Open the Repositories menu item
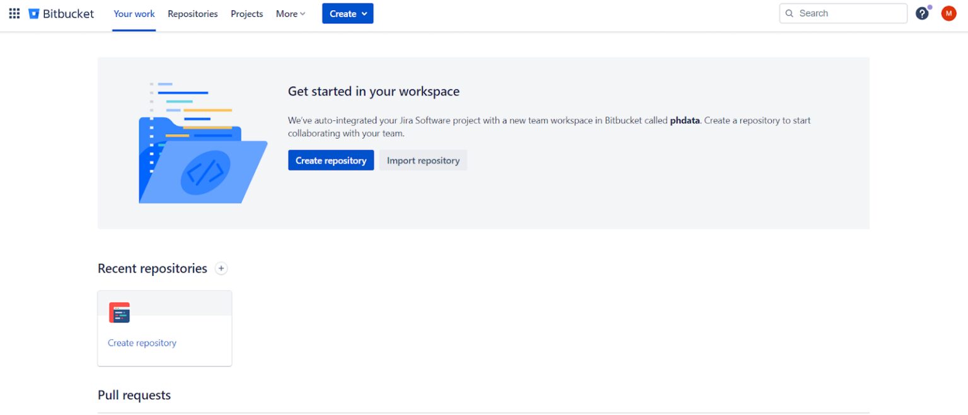968x415 pixels. point(192,13)
